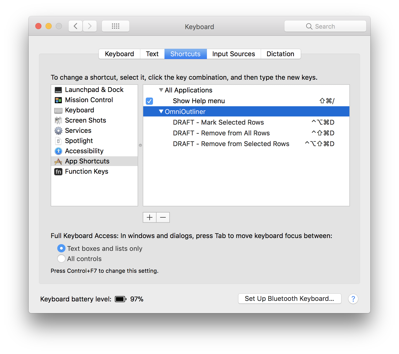Close the Keyboard preferences window
399x354 pixels.
point(38,26)
